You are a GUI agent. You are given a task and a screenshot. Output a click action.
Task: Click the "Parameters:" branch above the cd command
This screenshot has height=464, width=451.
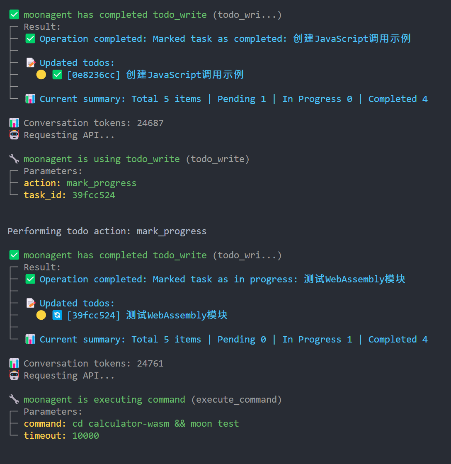pyautogui.click(x=53, y=411)
